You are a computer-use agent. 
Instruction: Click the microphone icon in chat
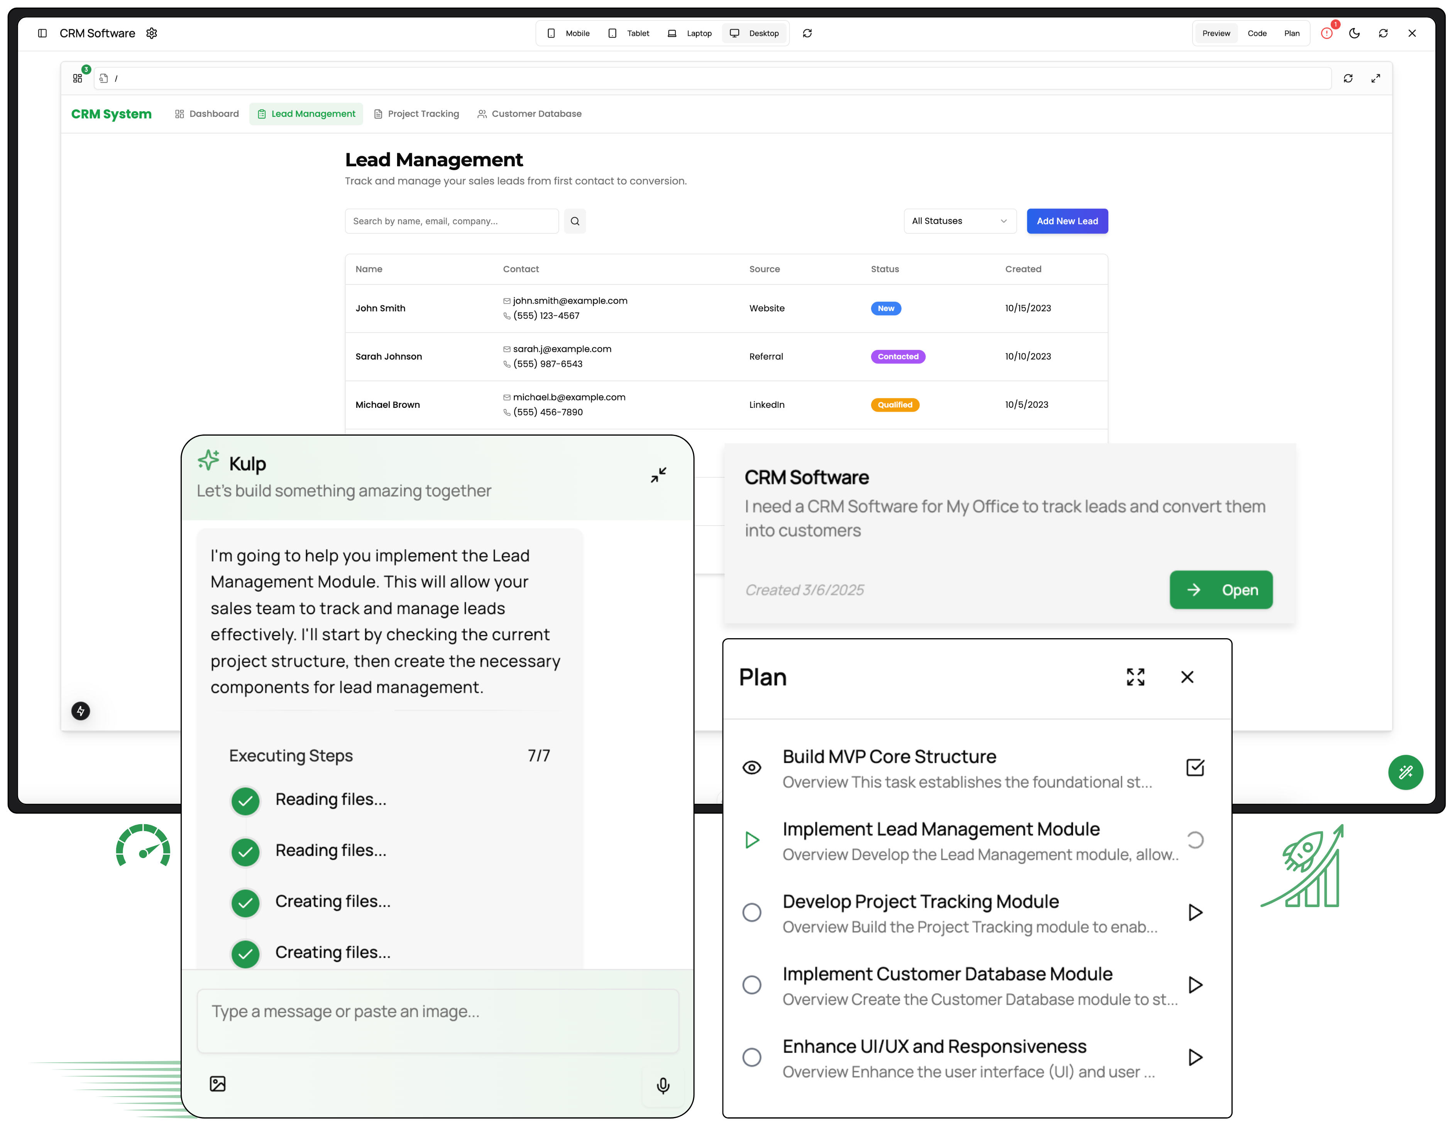tap(663, 1085)
